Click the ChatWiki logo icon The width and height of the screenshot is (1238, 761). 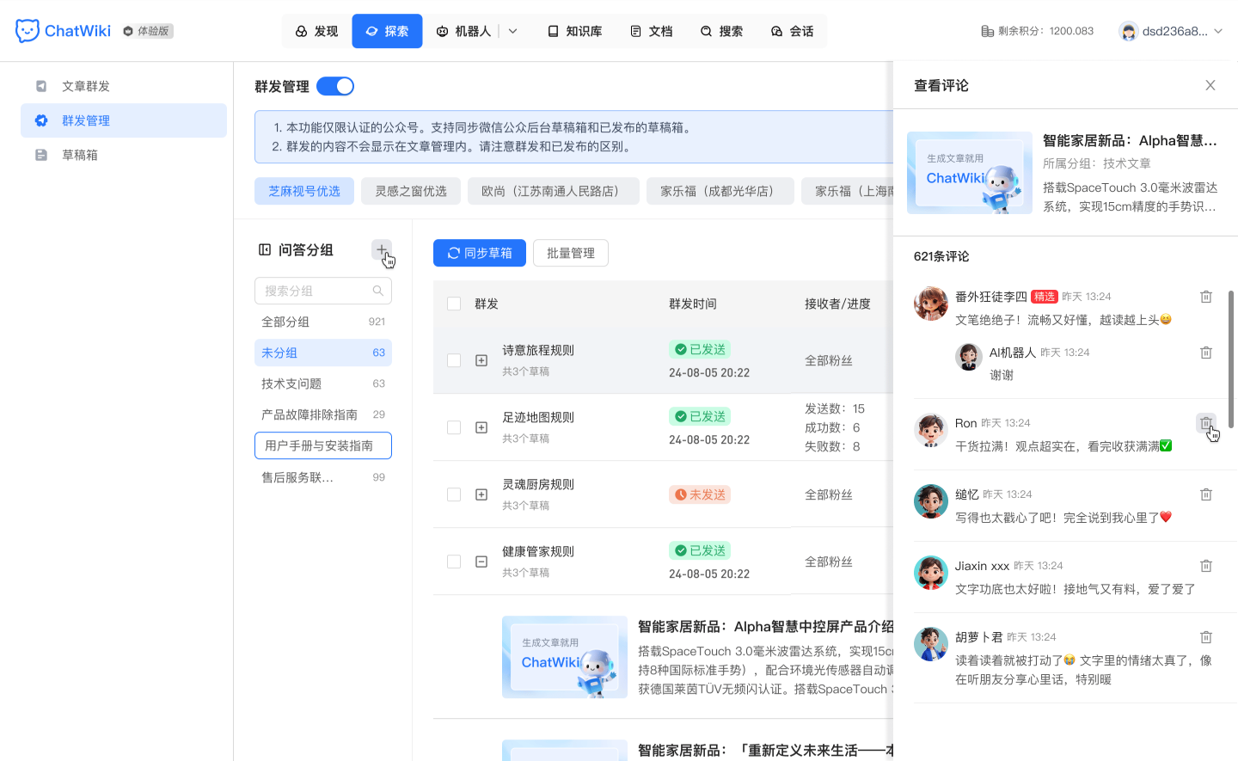[x=27, y=30]
